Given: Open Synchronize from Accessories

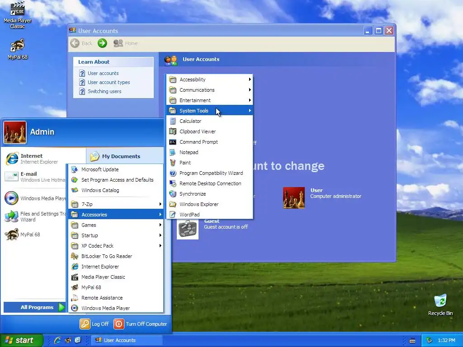Looking at the screenshot, I should click(210, 194).
